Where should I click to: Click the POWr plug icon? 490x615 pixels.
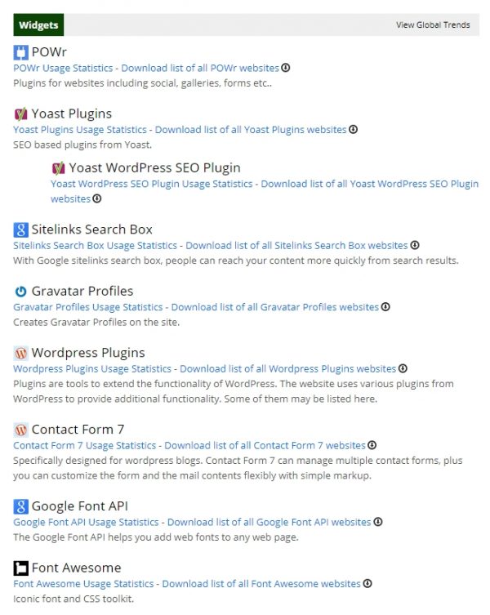click(21, 53)
